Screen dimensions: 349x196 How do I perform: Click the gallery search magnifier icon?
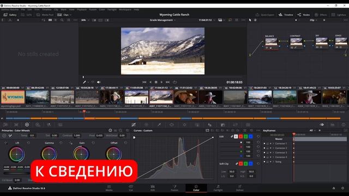pos(62,20)
